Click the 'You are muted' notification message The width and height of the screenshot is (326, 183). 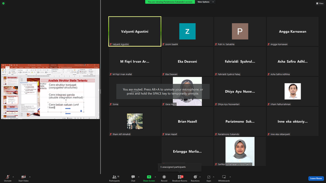point(163,91)
